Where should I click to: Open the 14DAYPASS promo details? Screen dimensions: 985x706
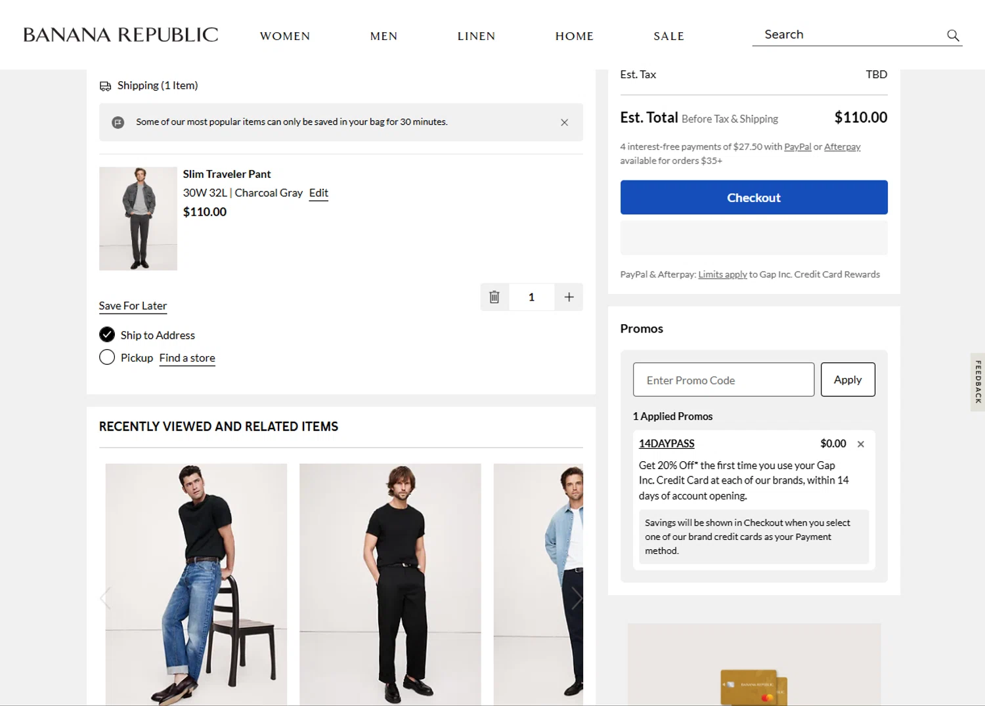(x=667, y=444)
